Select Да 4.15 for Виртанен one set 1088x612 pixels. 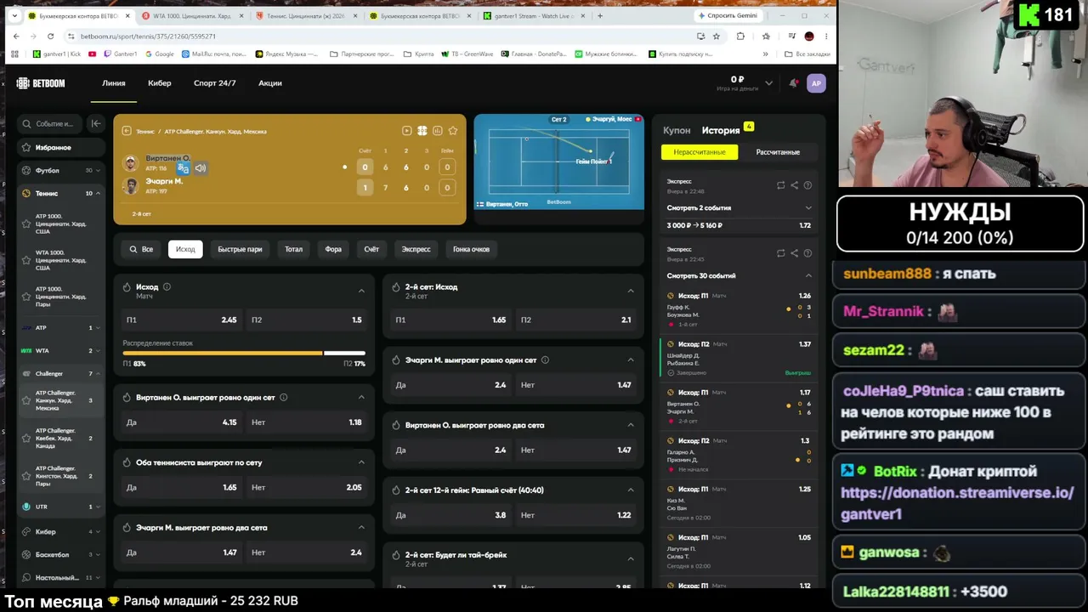point(181,422)
